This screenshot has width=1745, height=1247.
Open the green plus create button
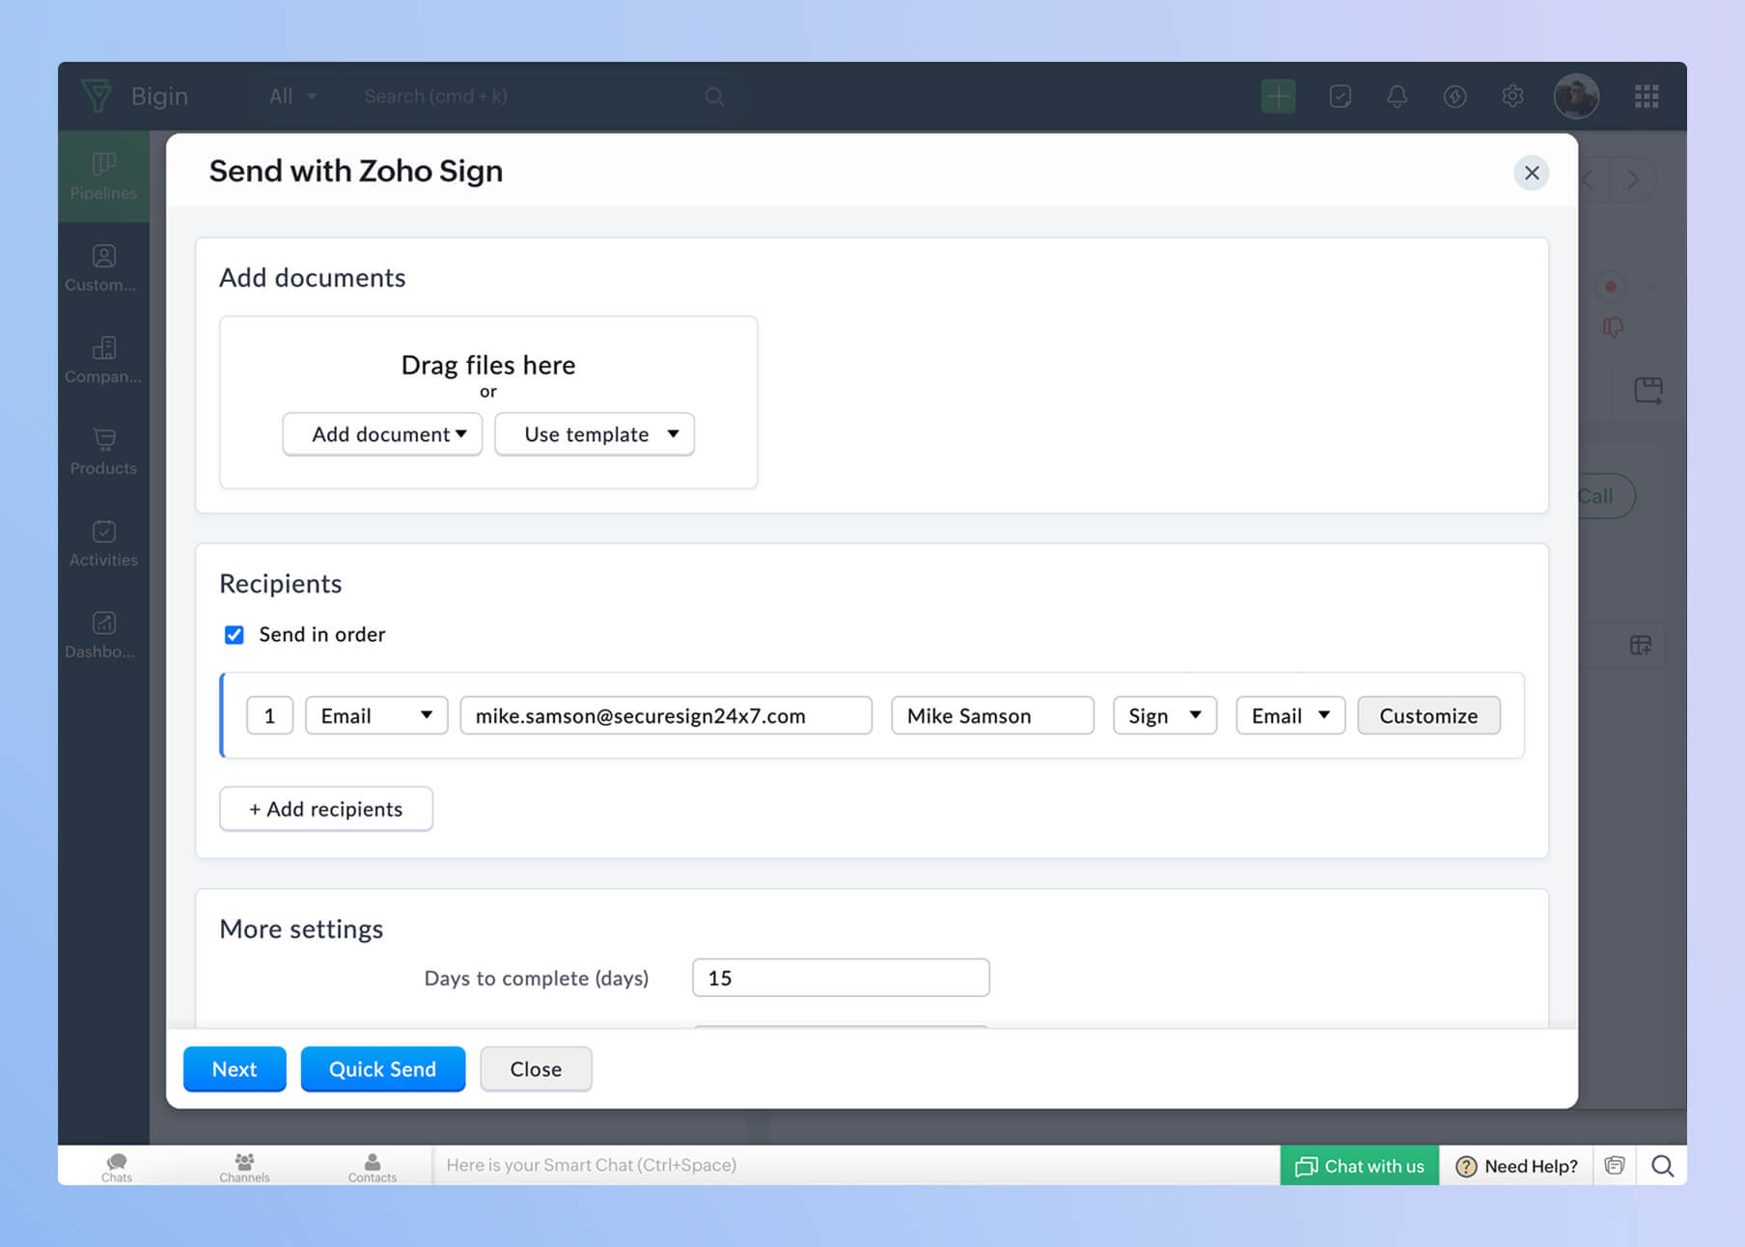[x=1278, y=96]
